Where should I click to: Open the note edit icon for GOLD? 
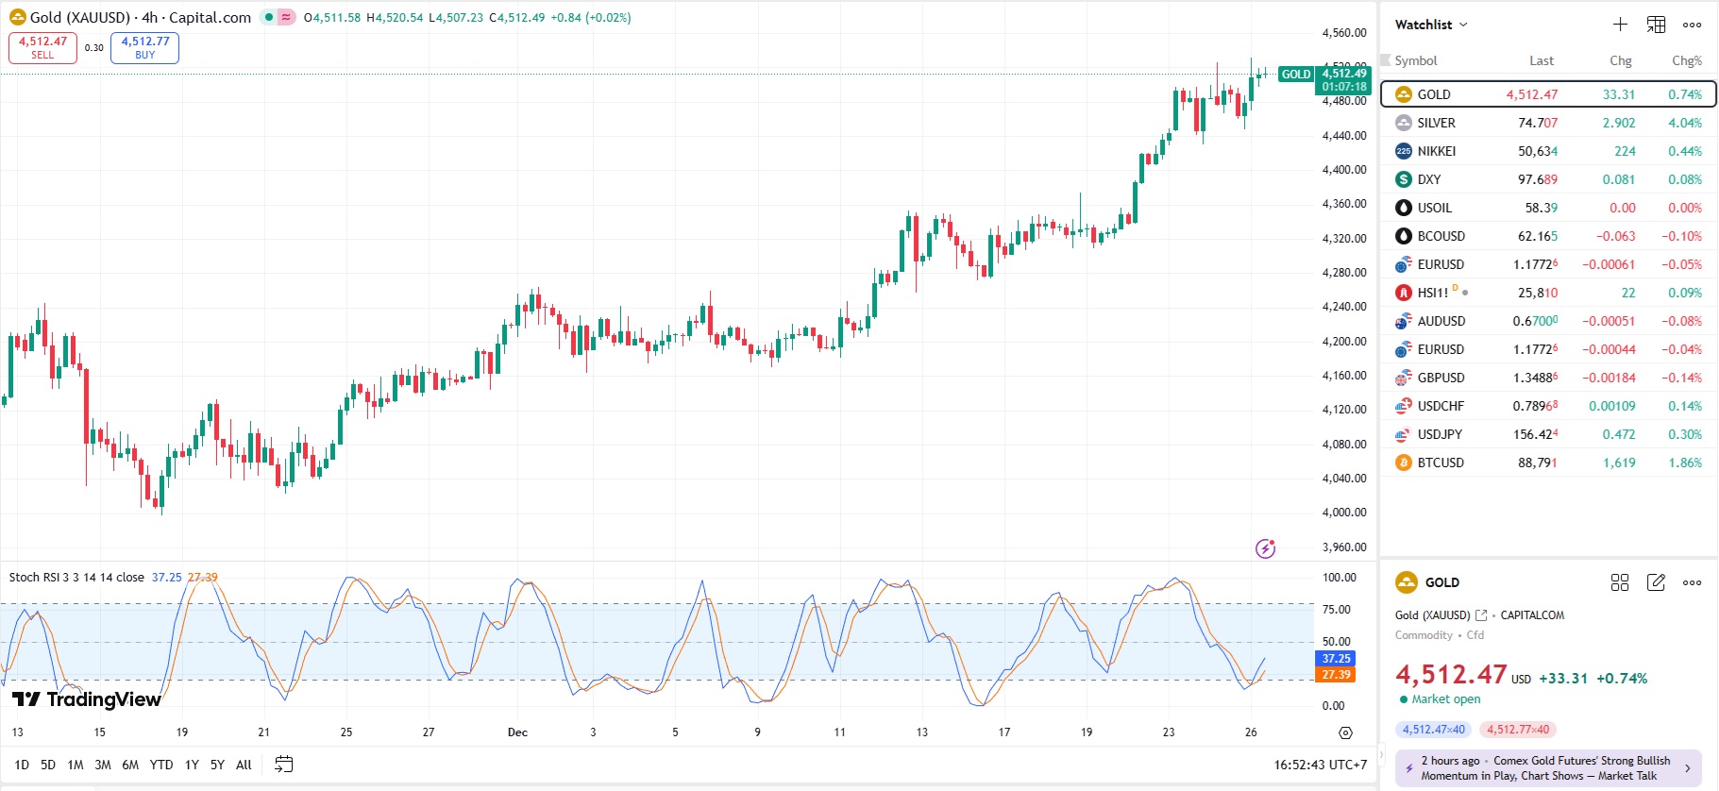pos(1656,582)
